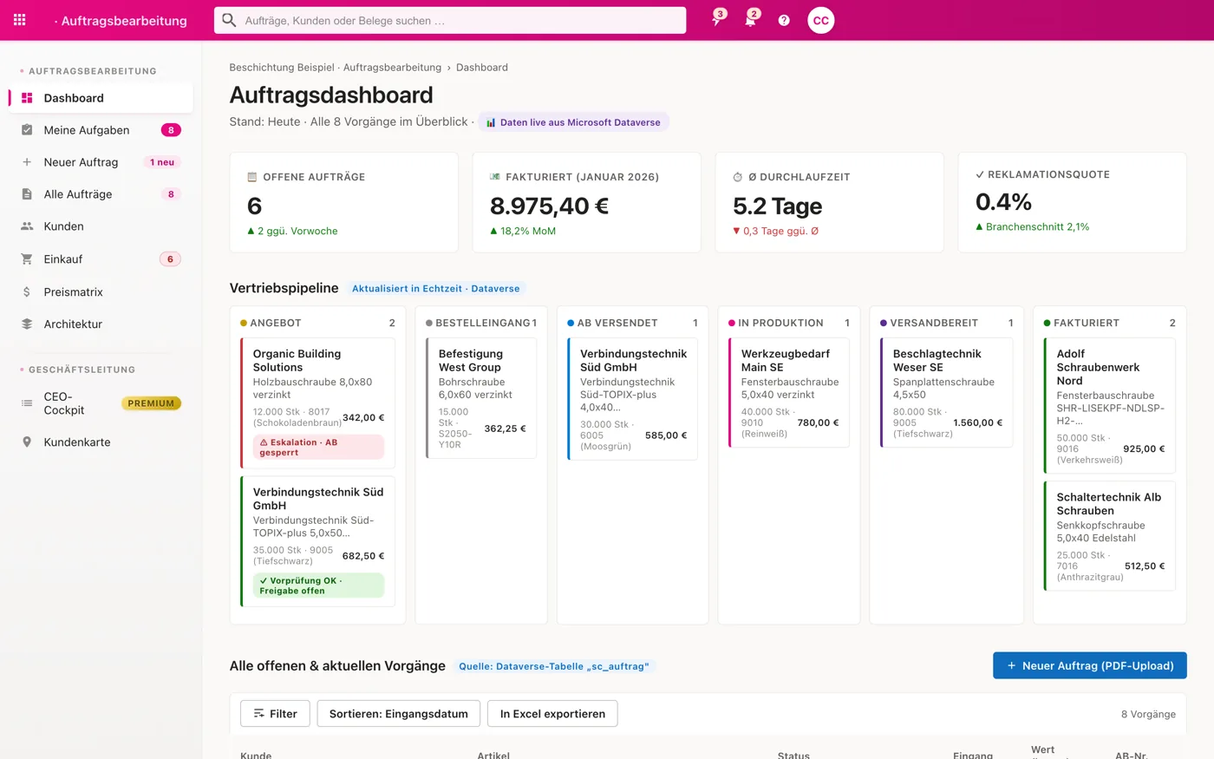Click the Preismatrix dollar icon

(27, 292)
